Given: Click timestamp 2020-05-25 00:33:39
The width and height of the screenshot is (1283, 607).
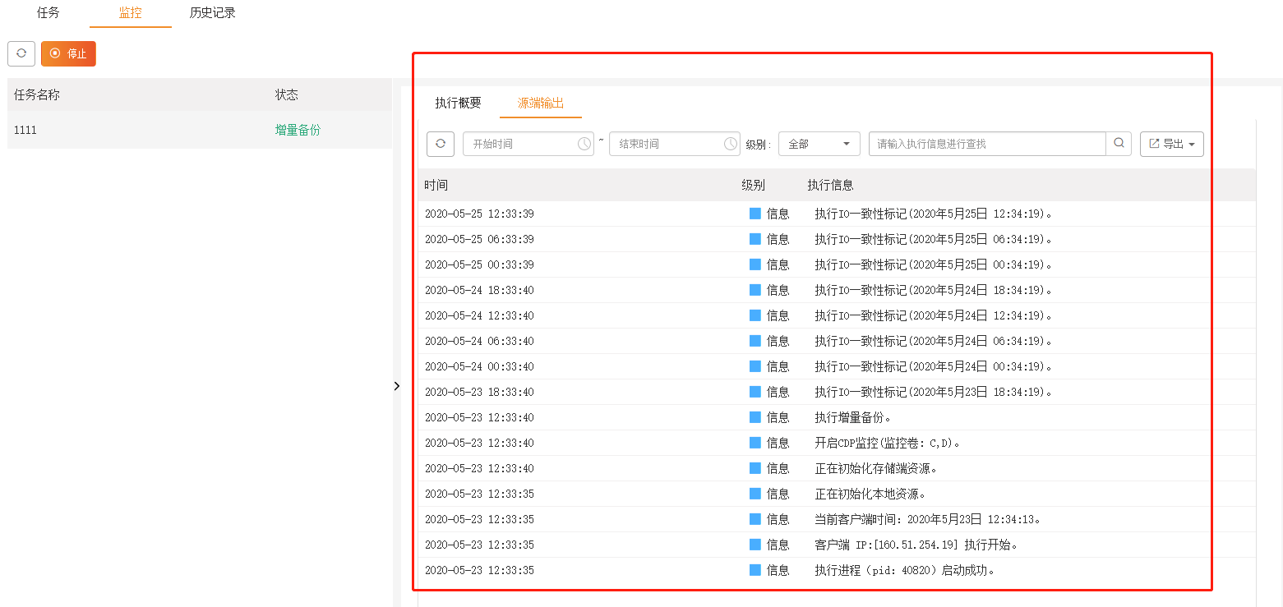Looking at the screenshot, I should (x=479, y=264).
